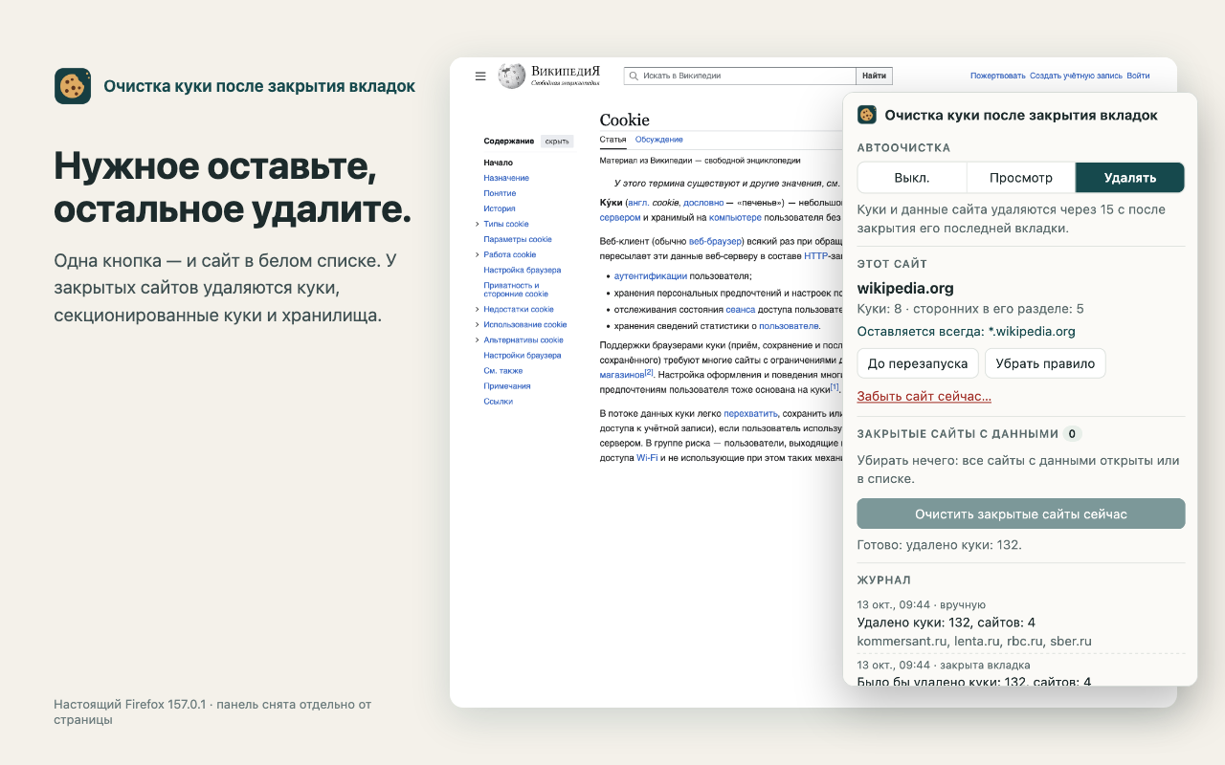Click the wikipedia.org site name in the panel
The width and height of the screenshot is (1225, 765).
coord(905,288)
